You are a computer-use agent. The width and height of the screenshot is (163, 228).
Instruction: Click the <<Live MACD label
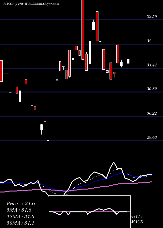point(137,219)
